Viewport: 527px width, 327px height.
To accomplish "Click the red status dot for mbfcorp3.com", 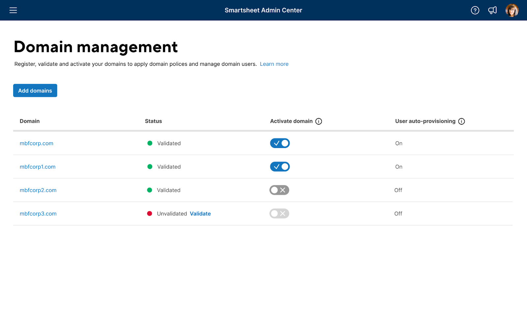I will (150, 214).
